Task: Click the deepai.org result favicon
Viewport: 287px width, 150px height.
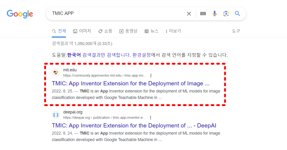Action: pyautogui.click(x=56, y=115)
